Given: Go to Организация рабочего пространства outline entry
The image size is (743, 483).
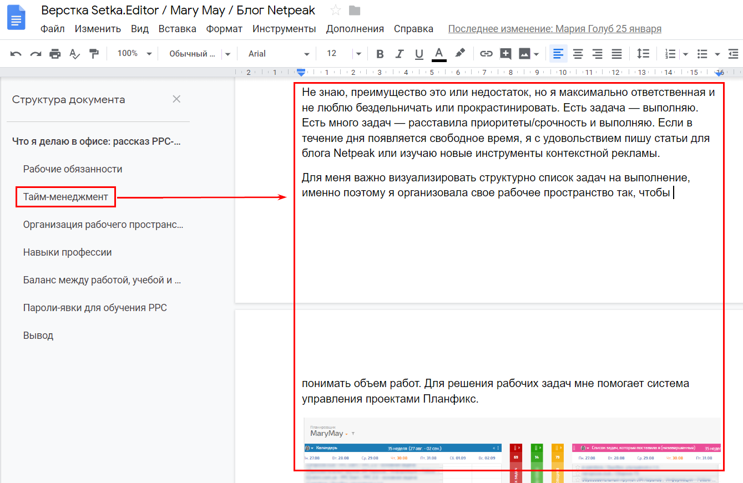Looking at the screenshot, I should click(x=103, y=225).
